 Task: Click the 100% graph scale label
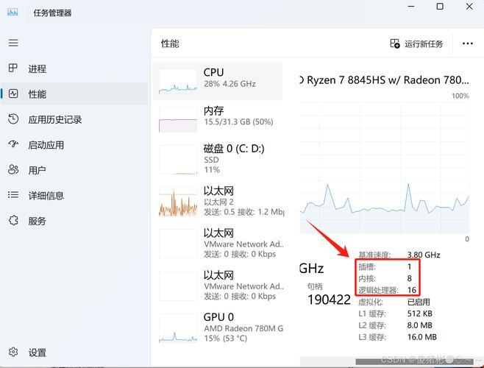click(460, 96)
